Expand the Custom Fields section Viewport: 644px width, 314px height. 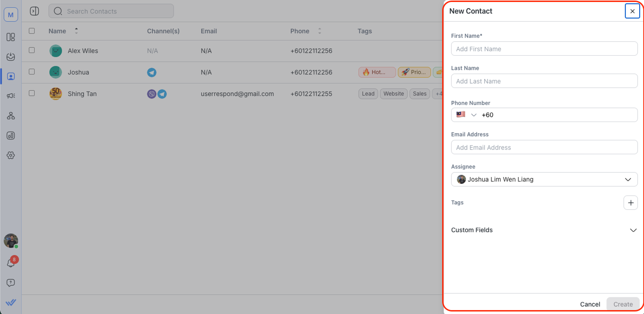pyautogui.click(x=633, y=230)
